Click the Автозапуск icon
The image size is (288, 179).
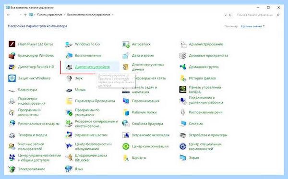pyautogui.click(x=126, y=45)
